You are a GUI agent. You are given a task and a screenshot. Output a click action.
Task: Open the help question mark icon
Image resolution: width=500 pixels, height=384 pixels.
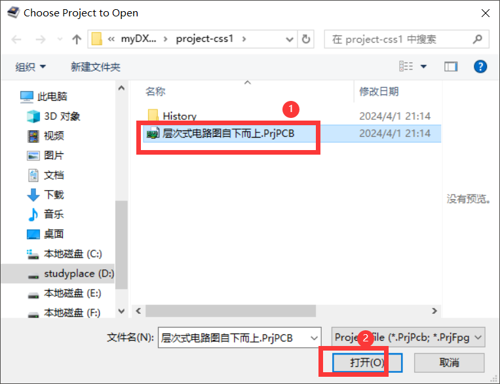click(x=480, y=67)
